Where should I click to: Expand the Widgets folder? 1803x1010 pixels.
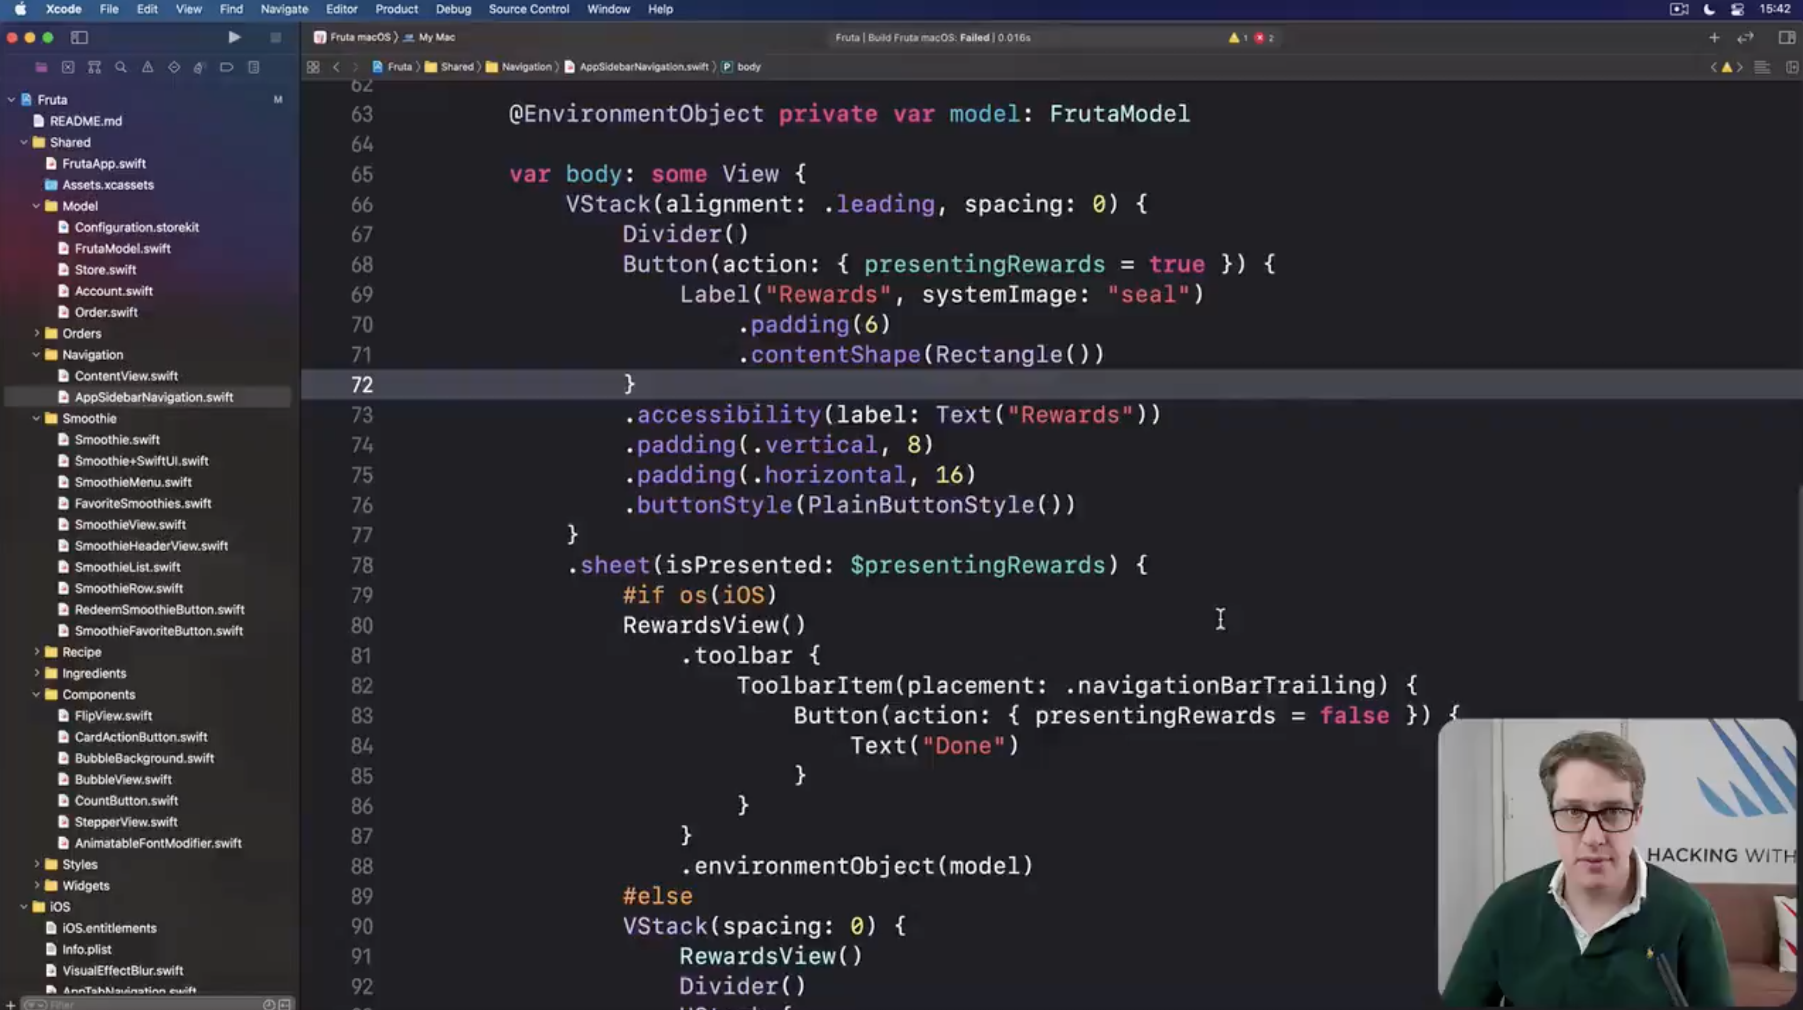pos(36,885)
